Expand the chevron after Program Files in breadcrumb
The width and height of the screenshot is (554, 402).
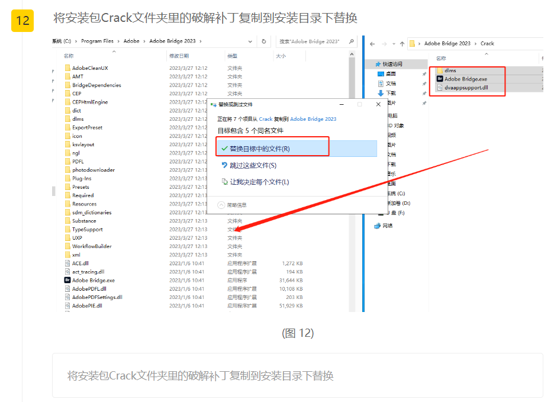click(118, 41)
